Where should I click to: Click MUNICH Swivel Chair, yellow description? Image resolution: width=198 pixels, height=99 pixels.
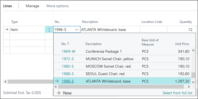(x=110, y=59)
